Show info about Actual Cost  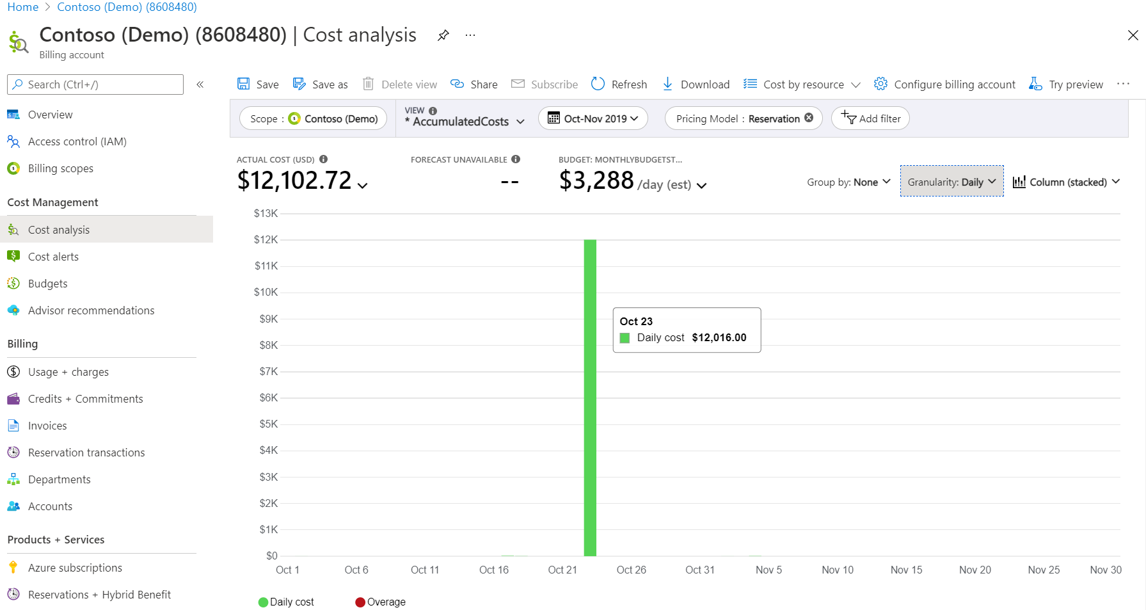coord(324,159)
